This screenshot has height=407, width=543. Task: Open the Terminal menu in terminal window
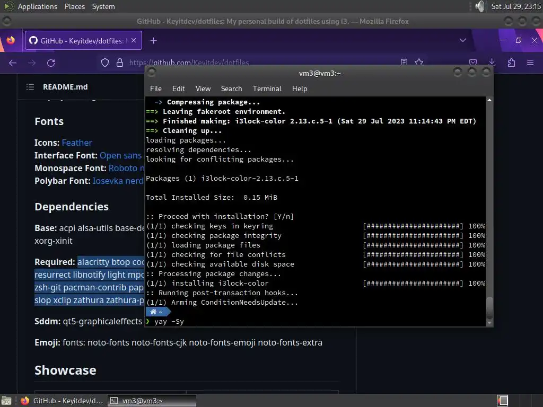point(267,89)
